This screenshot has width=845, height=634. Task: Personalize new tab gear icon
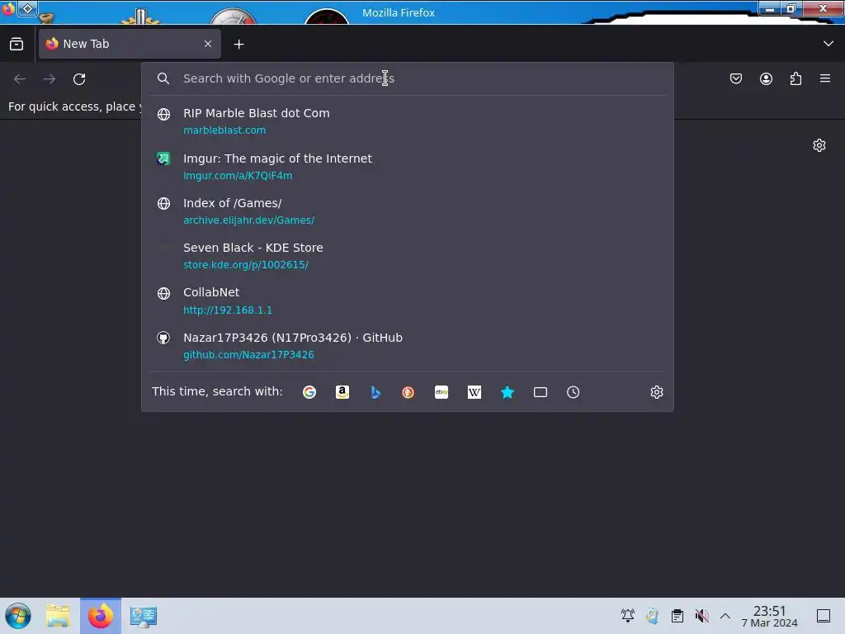[x=819, y=145]
